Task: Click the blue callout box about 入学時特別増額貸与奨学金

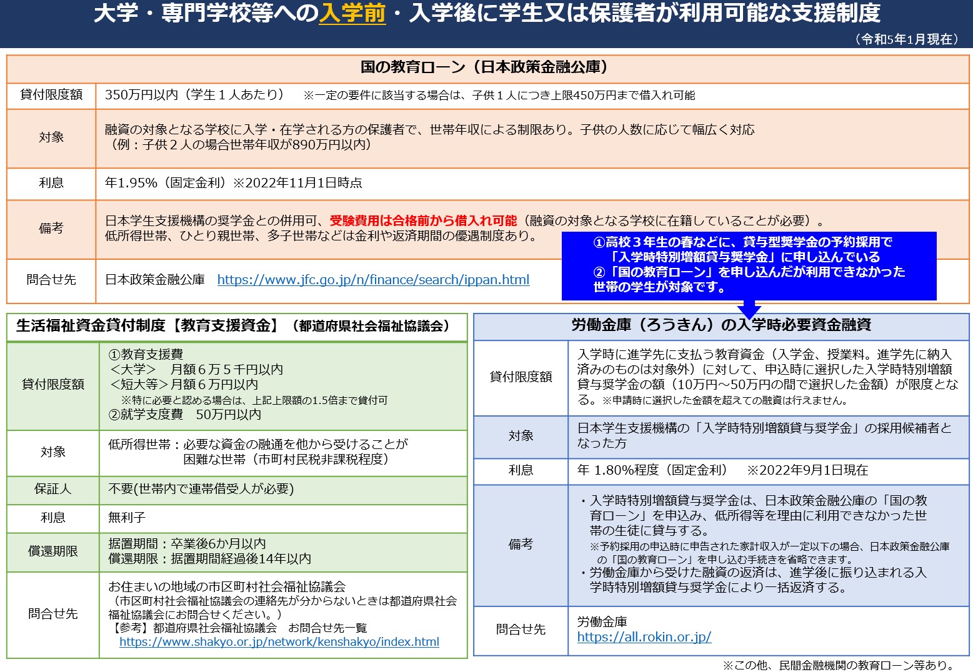Action: pos(748,265)
